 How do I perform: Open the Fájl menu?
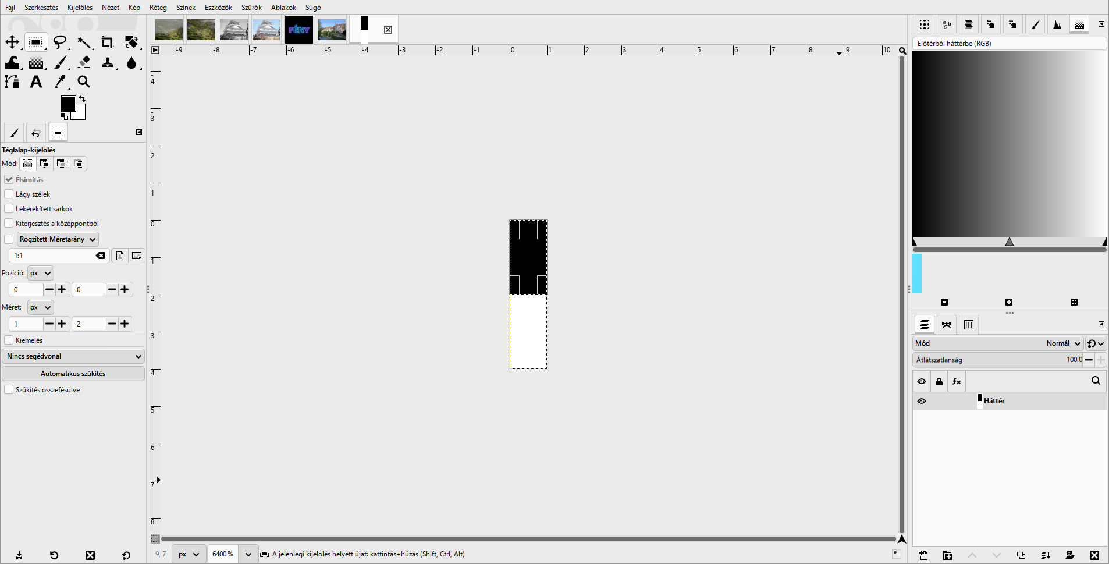(10, 8)
